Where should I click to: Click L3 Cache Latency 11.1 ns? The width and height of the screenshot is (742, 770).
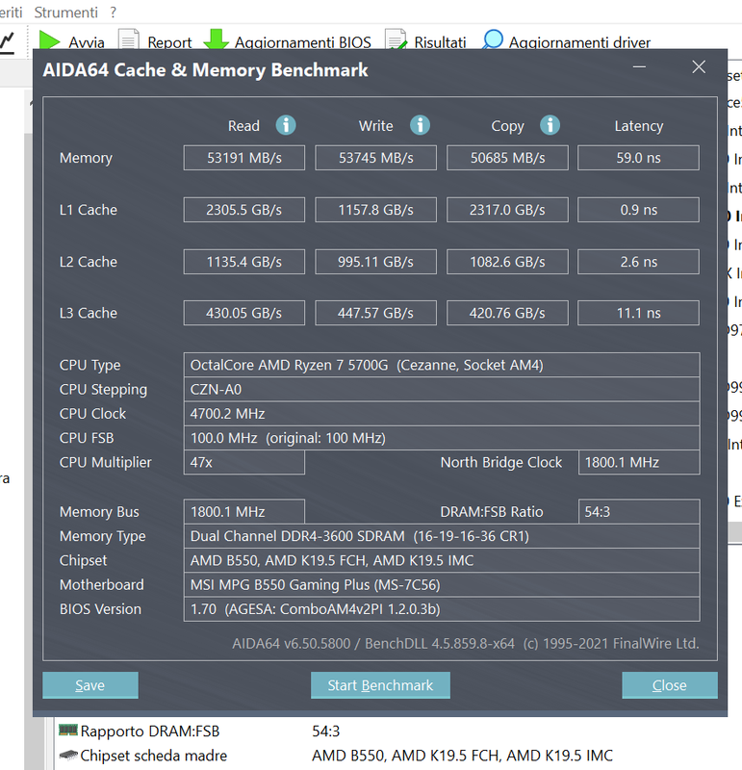638,313
